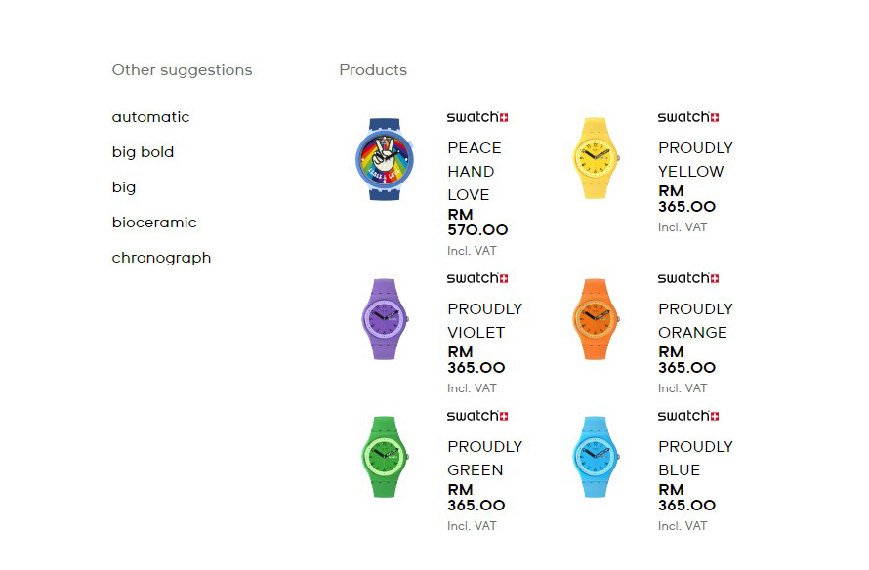Pick the 'bioceramic' suggestion
This screenshot has width=869, height=570.
[154, 223]
